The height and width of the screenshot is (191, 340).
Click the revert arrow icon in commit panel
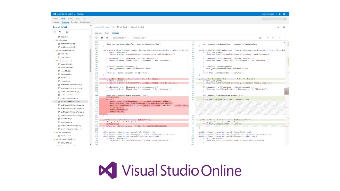point(60,32)
